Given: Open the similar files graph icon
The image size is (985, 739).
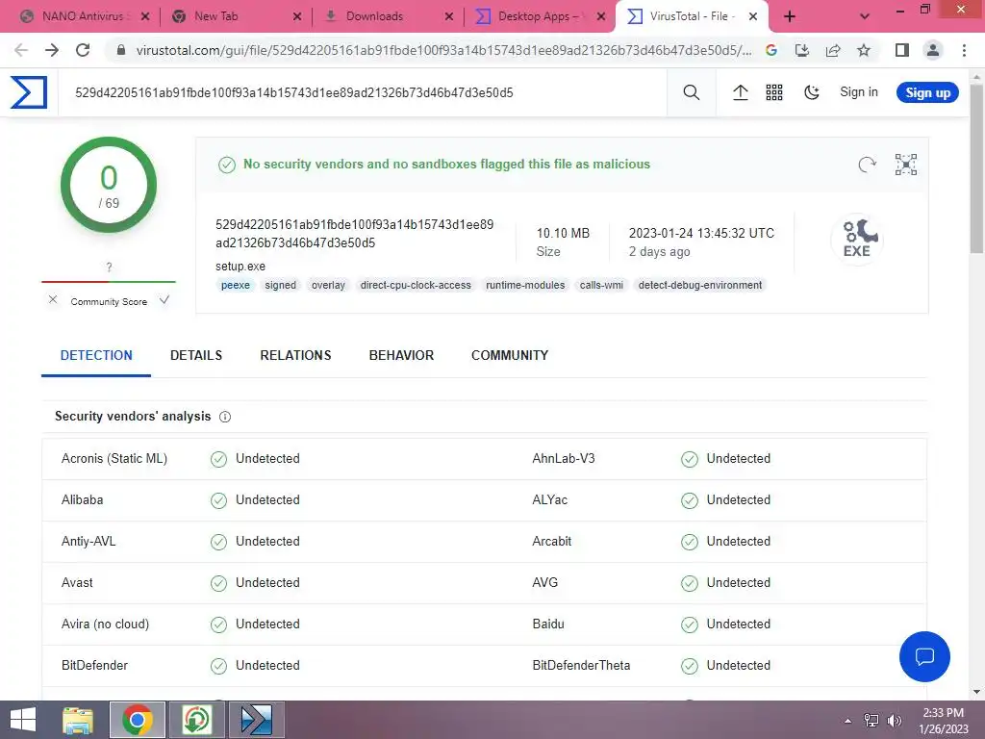Looking at the screenshot, I should 906,165.
